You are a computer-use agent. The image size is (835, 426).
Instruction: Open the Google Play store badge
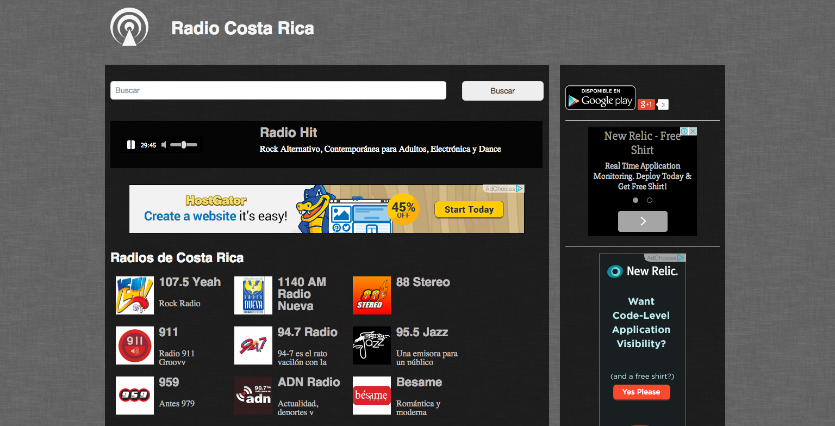point(600,98)
